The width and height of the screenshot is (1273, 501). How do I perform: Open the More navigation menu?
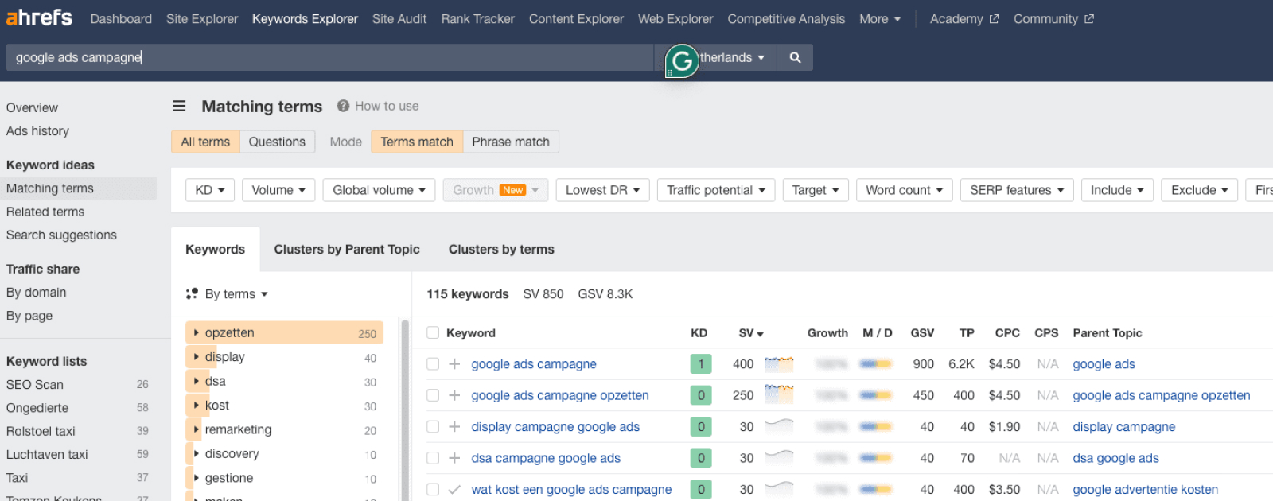click(880, 19)
